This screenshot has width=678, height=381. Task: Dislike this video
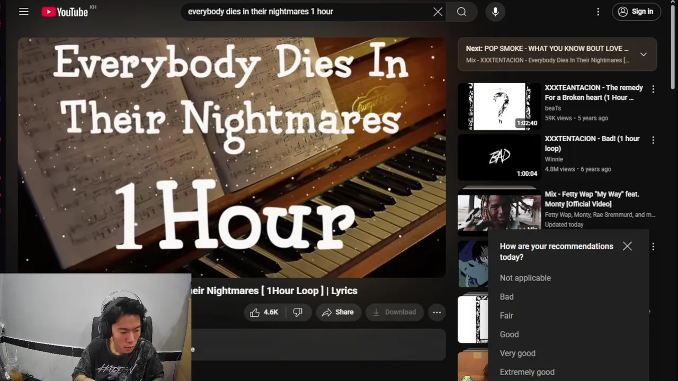tap(298, 312)
